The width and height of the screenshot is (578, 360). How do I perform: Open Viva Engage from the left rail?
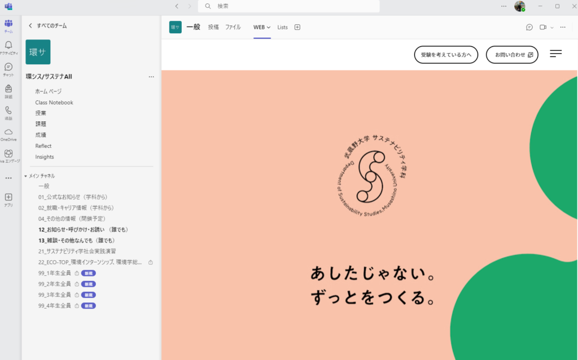coord(8,156)
